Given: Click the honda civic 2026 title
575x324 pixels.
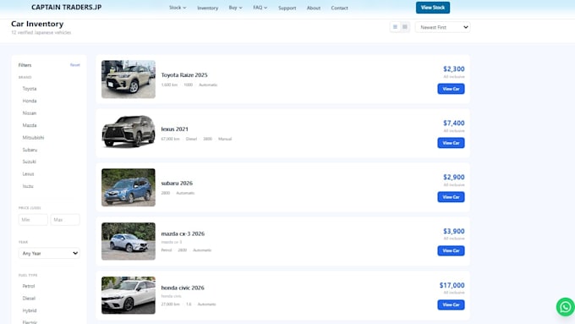Looking at the screenshot, I should tap(183, 288).
